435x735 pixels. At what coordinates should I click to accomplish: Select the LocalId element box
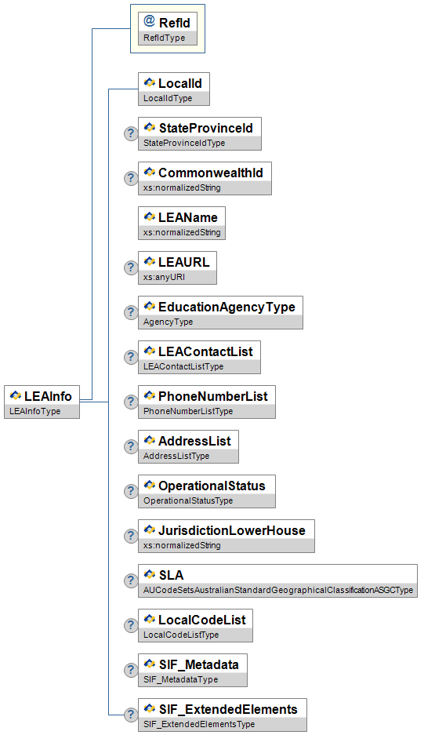tap(174, 89)
